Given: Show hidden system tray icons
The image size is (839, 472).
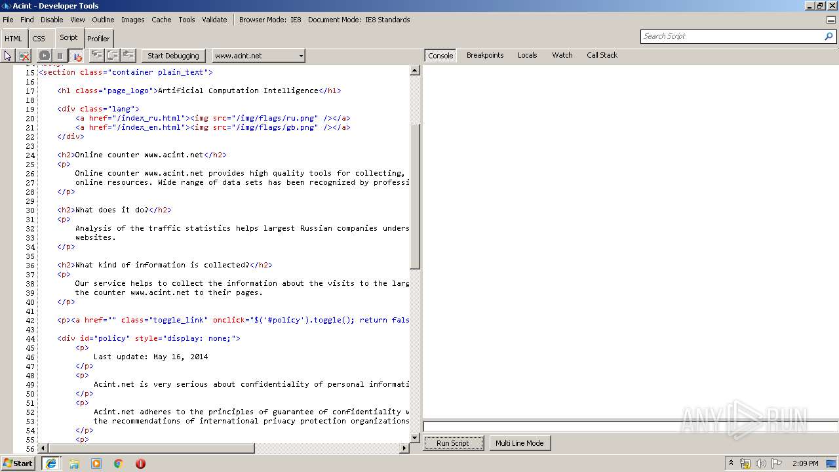Looking at the screenshot, I should (x=731, y=463).
